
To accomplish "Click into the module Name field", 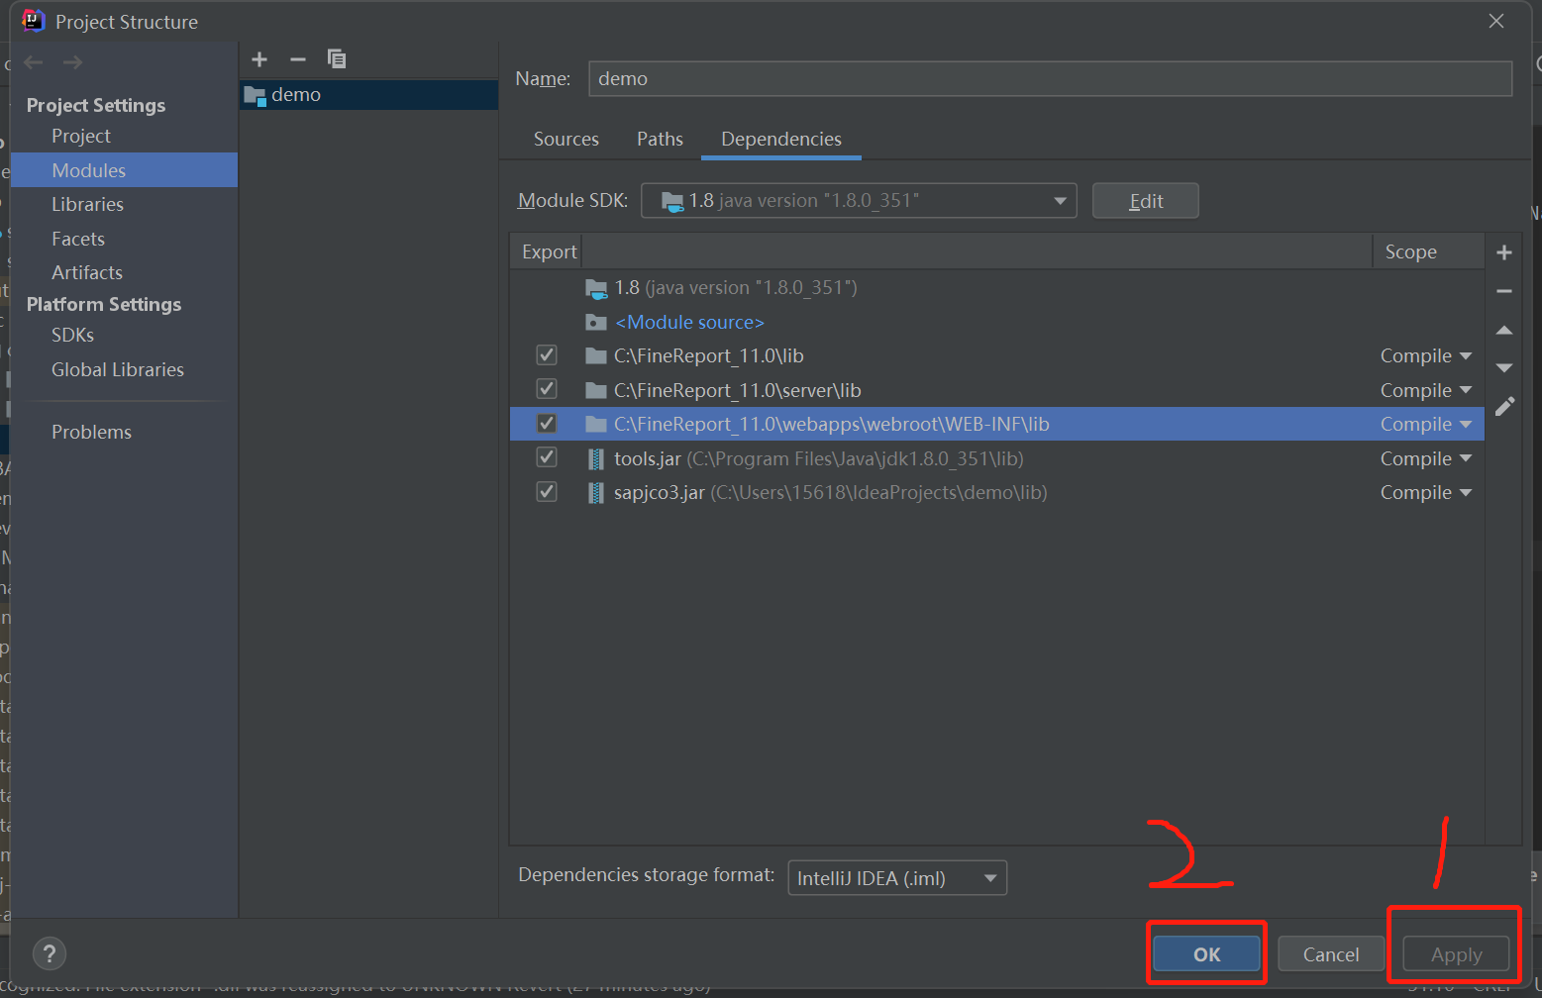I will 1051,78.
